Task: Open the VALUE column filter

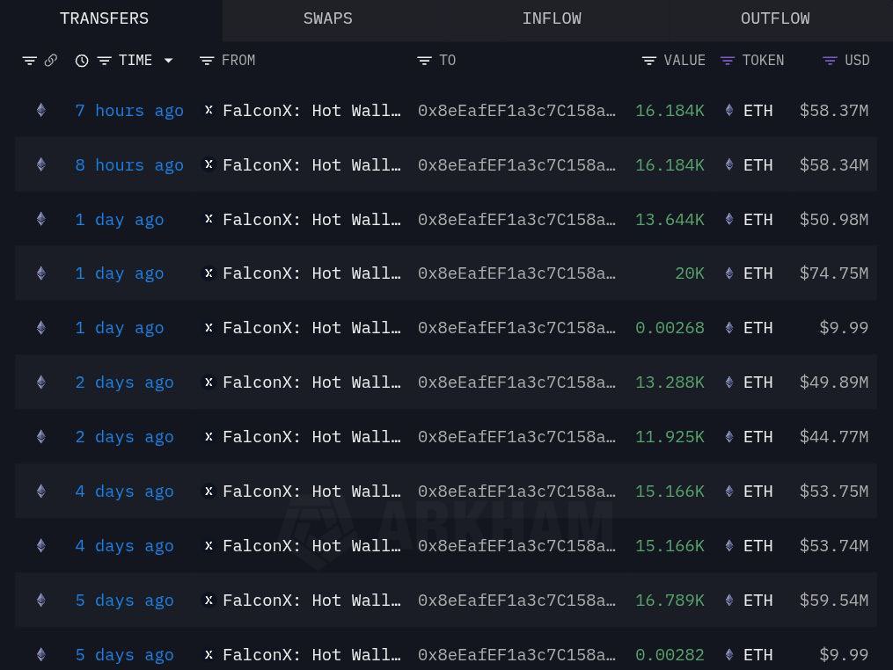Action: point(649,61)
